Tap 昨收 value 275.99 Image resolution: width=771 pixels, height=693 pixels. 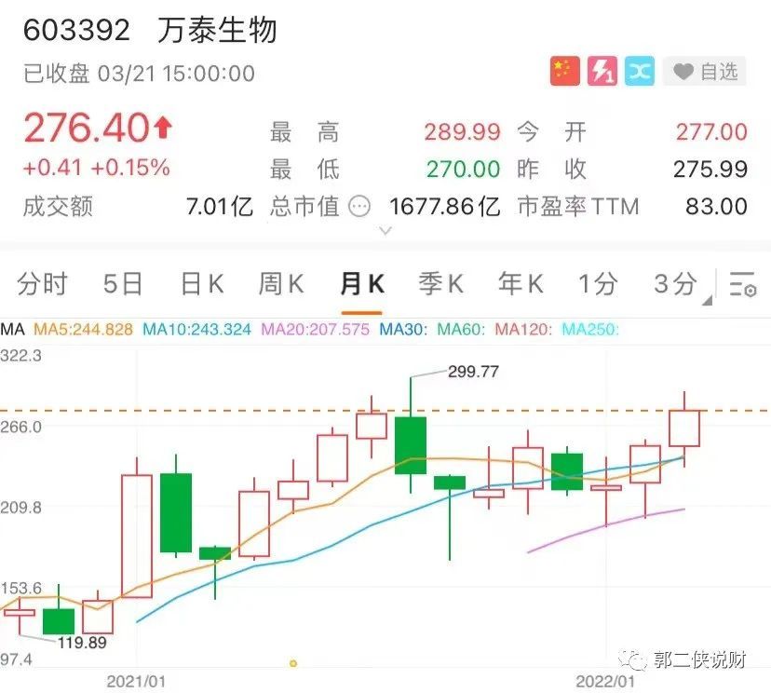pos(710,170)
